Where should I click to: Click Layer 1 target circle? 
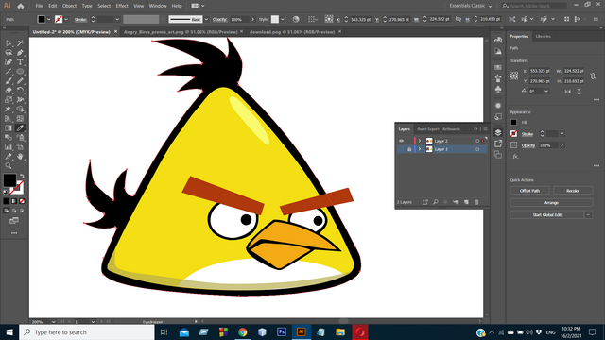tap(477, 149)
